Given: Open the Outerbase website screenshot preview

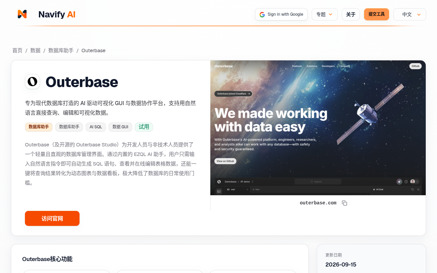Looking at the screenshot, I should [318, 128].
